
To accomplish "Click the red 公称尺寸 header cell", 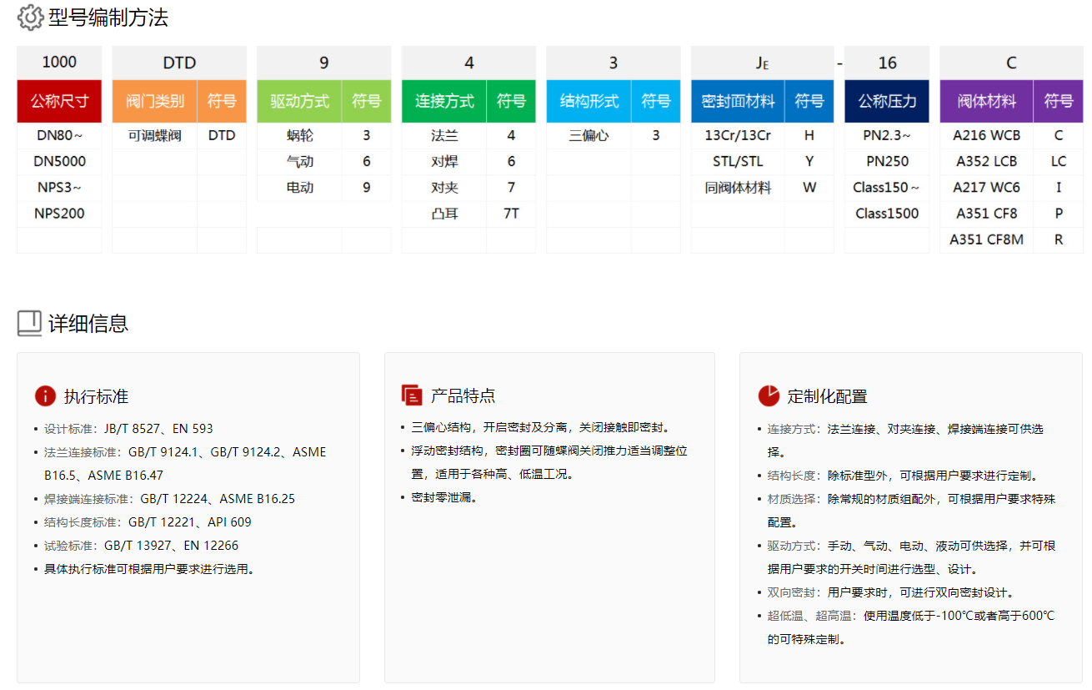I will point(59,102).
